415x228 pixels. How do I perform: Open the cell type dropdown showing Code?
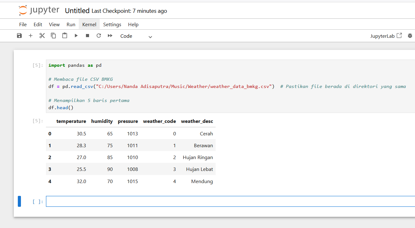click(x=136, y=36)
